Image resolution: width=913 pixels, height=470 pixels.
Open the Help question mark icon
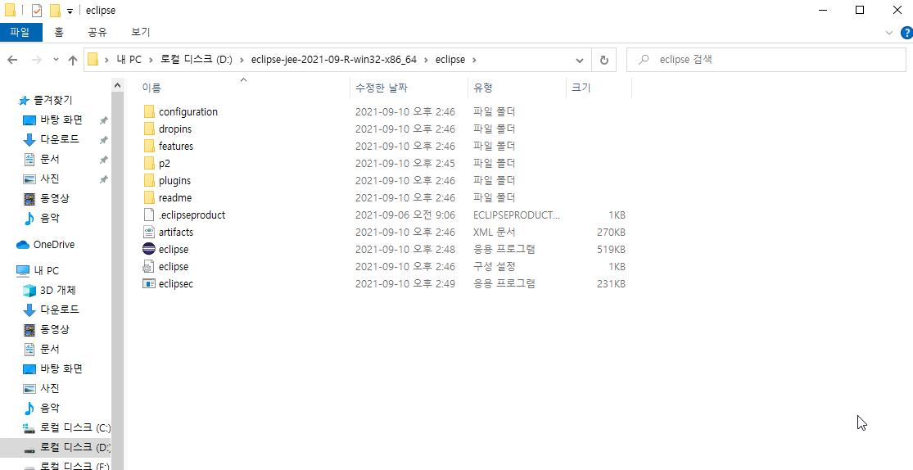(906, 33)
